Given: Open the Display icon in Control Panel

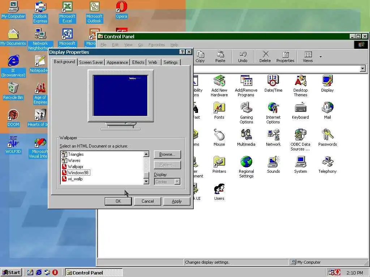Looking at the screenshot, I should tap(327, 83).
